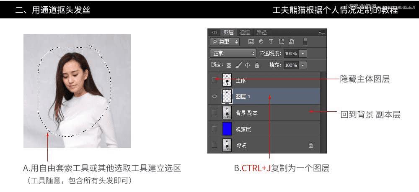The height and width of the screenshot is (192, 419).
Task: Click the adjustment layer filter icon
Action: pyautogui.click(x=261, y=41)
